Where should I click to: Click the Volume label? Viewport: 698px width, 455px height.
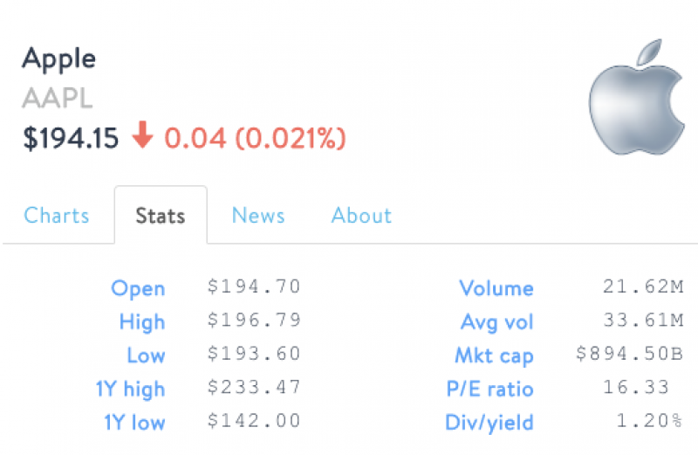(x=496, y=288)
